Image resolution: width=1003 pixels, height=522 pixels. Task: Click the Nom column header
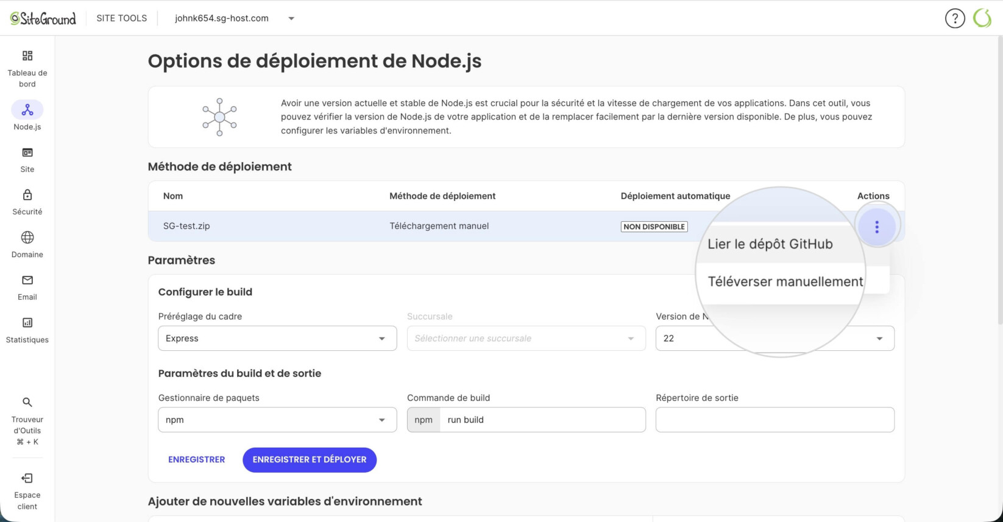click(173, 196)
